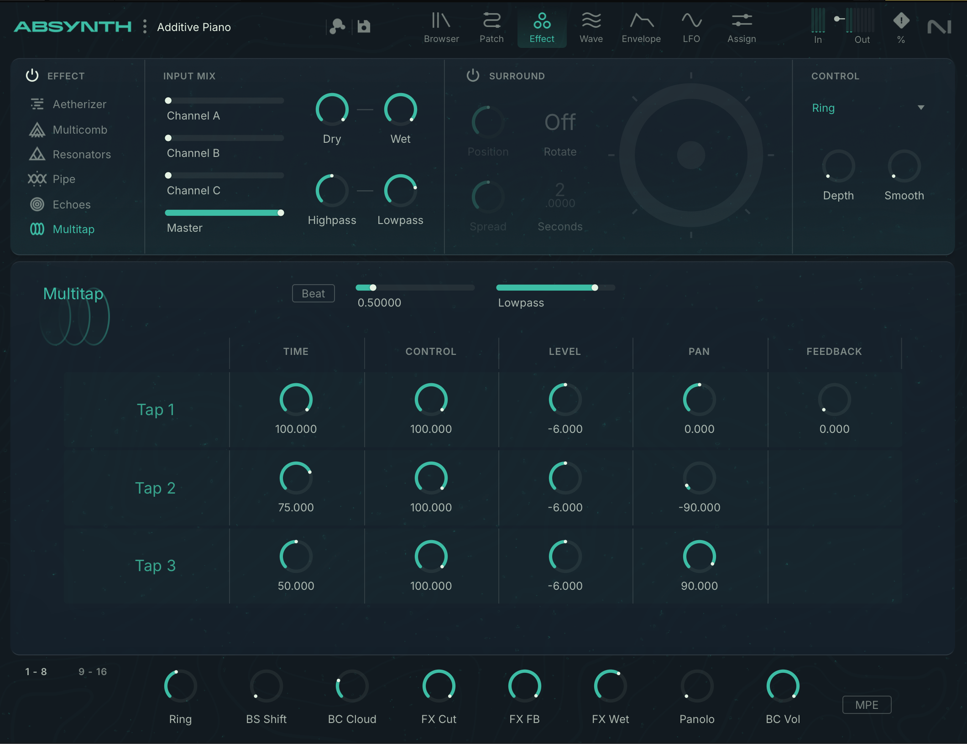Image resolution: width=967 pixels, height=744 pixels.
Task: Select the Echoes effect
Action: (71, 204)
